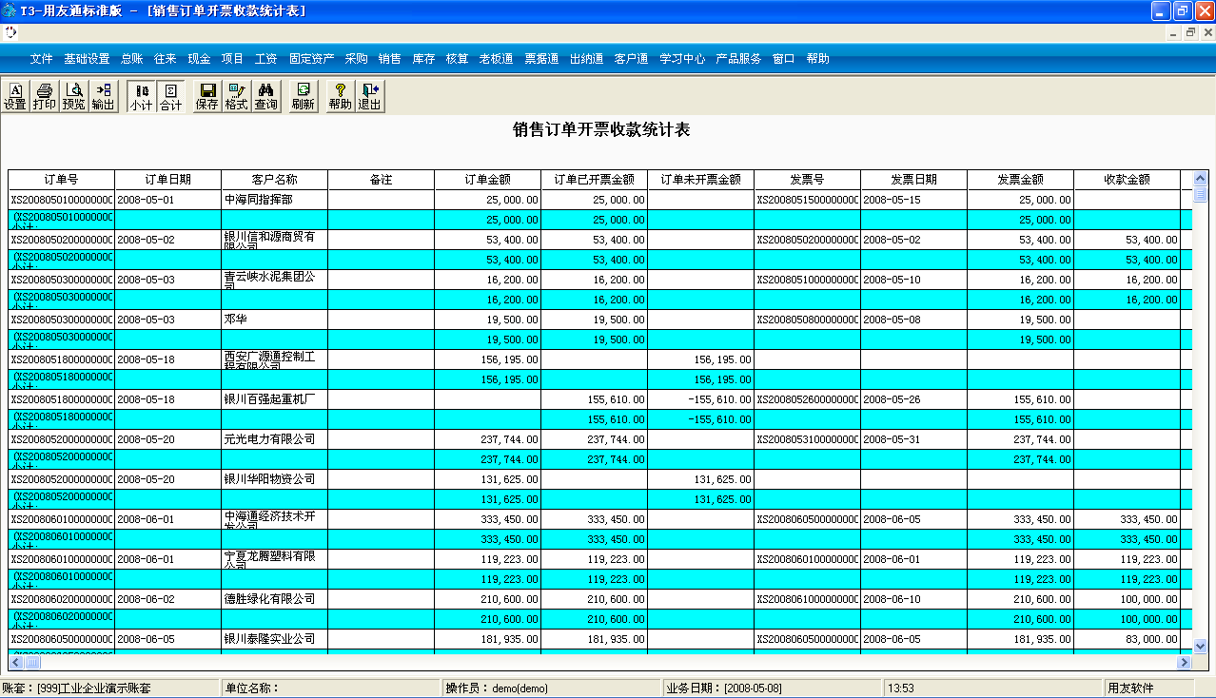Refresh the report with 刷新 icon
1216x698 pixels.
pos(303,96)
